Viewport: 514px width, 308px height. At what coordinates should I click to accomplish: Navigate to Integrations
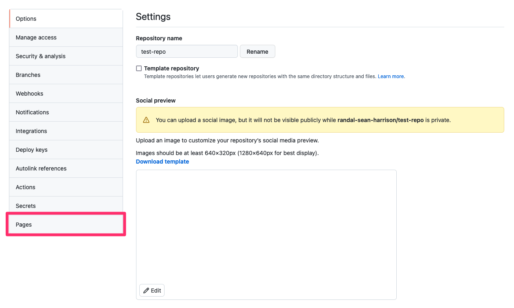pos(65,131)
